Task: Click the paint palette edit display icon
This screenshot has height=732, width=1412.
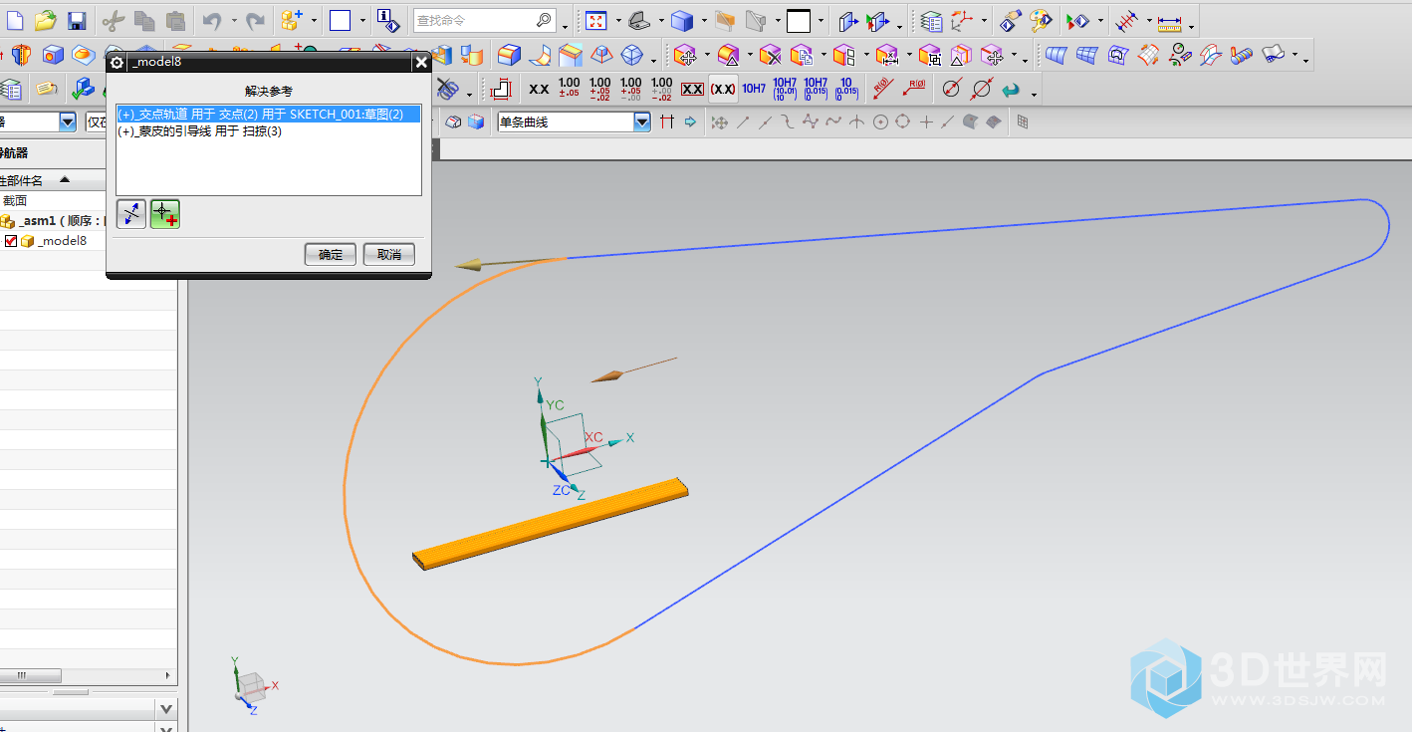Action: pyautogui.click(x=1041, y=20)
